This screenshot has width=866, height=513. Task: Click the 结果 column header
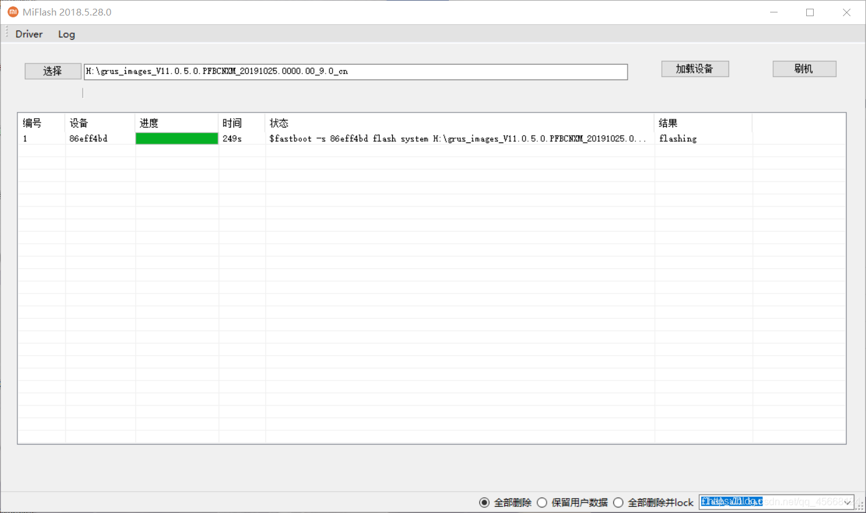click(x=704, y=123)
